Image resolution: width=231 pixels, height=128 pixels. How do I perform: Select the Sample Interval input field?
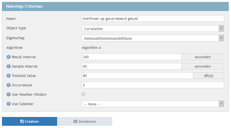[131, 66]
